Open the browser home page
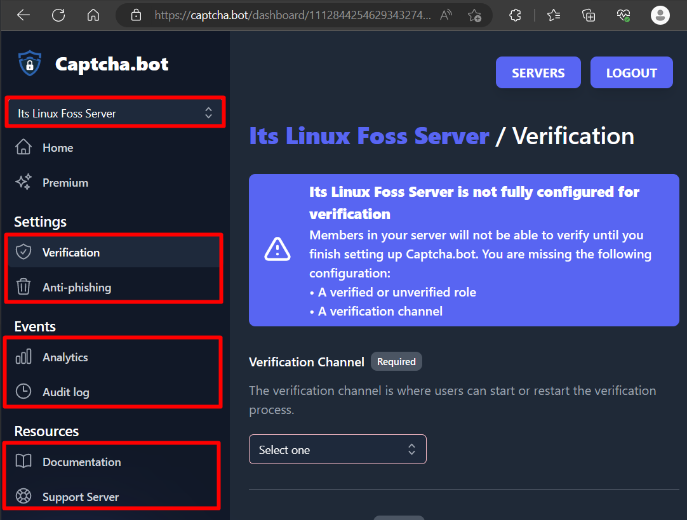687x520 pixels. click(93, 15)
